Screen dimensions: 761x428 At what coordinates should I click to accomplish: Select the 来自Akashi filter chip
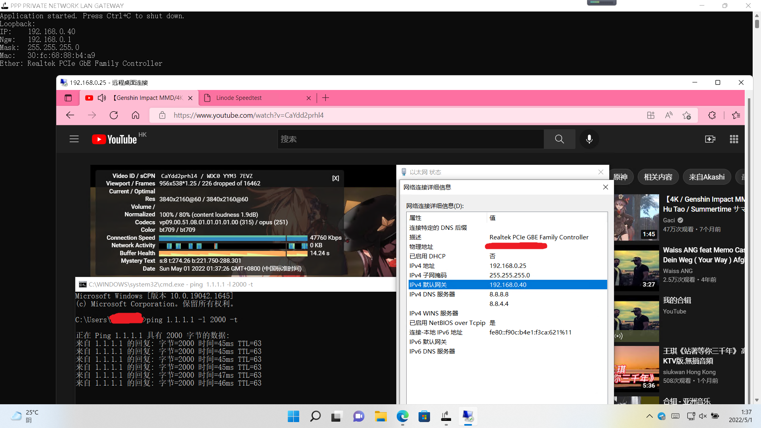(x=706, y=177)
